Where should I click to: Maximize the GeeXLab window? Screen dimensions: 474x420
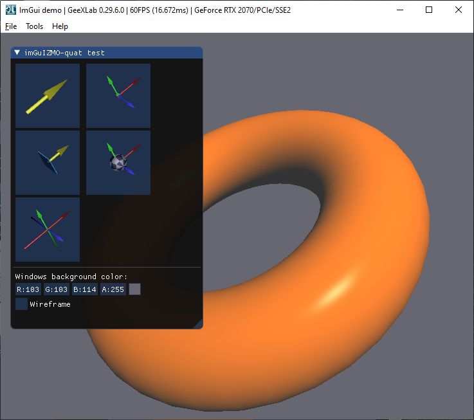[428, 10]
